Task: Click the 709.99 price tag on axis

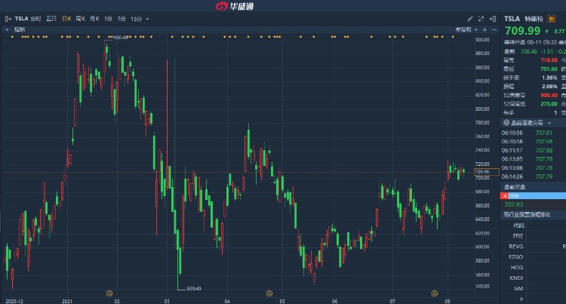Action: click(487, 172)
